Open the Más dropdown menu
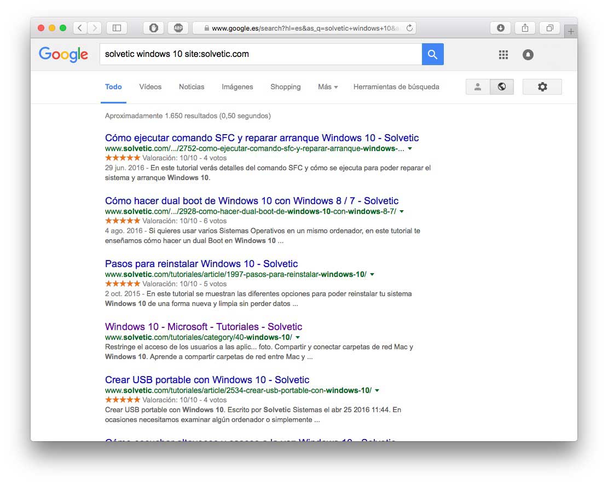 click(x=328, y=87)
